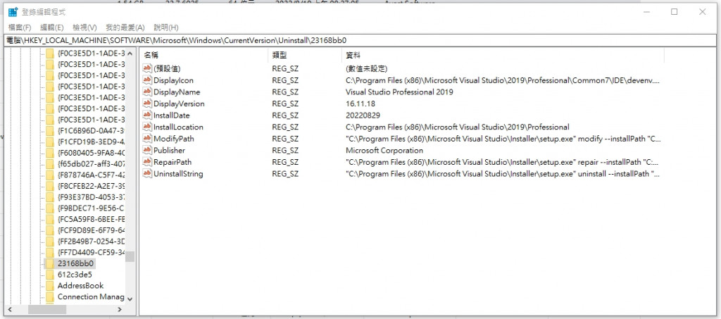Select the AddressBook key label
Screen dimensions: 721x319
(x=80, y=285)
